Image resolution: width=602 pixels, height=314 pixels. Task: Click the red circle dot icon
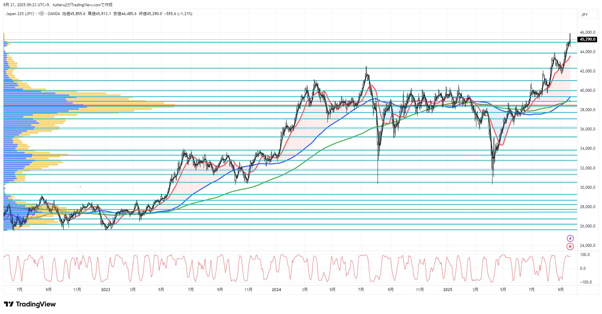click(570, 246)
